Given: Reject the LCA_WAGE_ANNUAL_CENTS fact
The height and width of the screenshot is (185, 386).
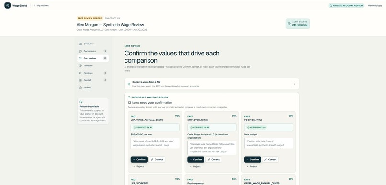Looking at the screenshot, I should (138, 166).
